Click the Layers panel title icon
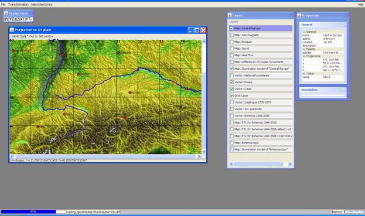This screenshot has height=216, width=365. (x=230, y=15)
